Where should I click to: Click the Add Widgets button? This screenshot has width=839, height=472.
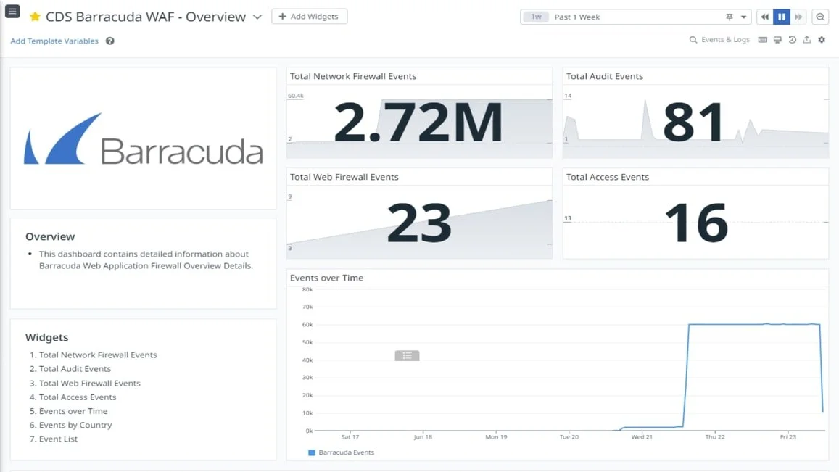(310, 16)
